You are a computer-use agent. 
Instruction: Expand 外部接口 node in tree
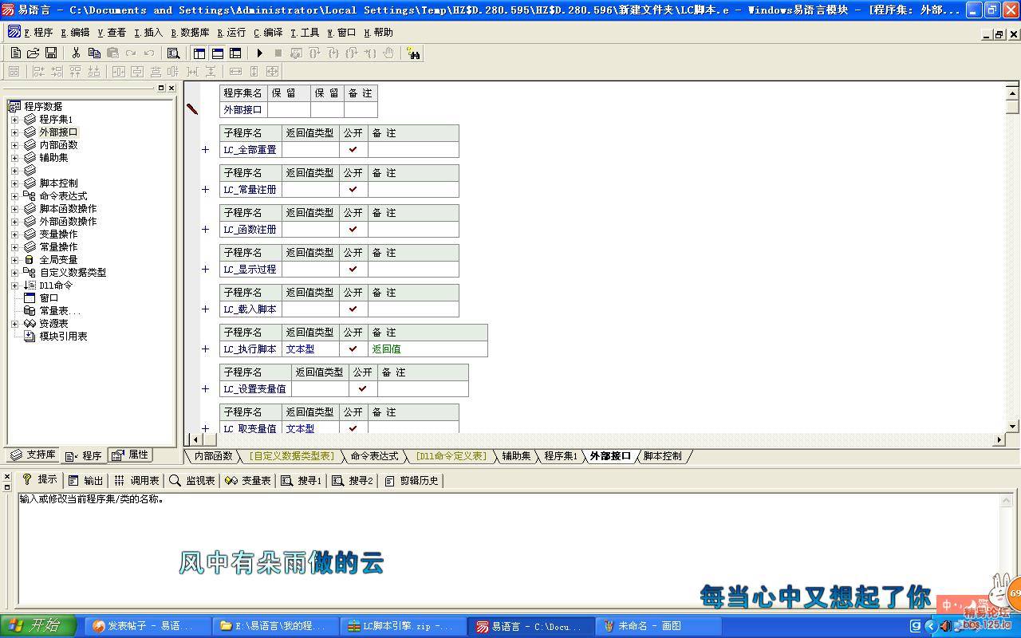(x=14, y=132)
